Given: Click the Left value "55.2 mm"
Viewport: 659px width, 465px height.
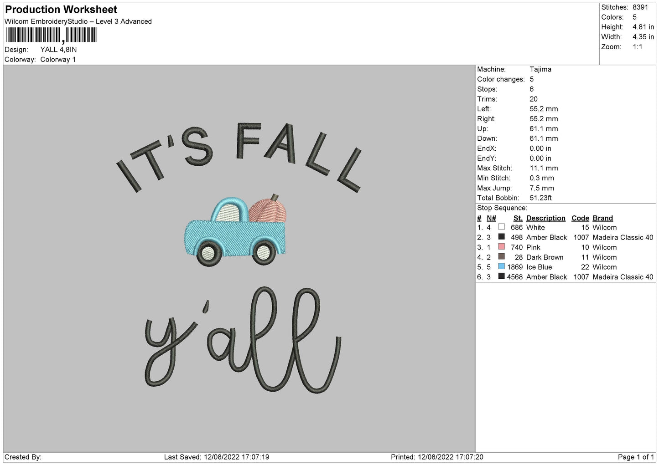Looking at the screenshot, I should (x=544, y=109).
